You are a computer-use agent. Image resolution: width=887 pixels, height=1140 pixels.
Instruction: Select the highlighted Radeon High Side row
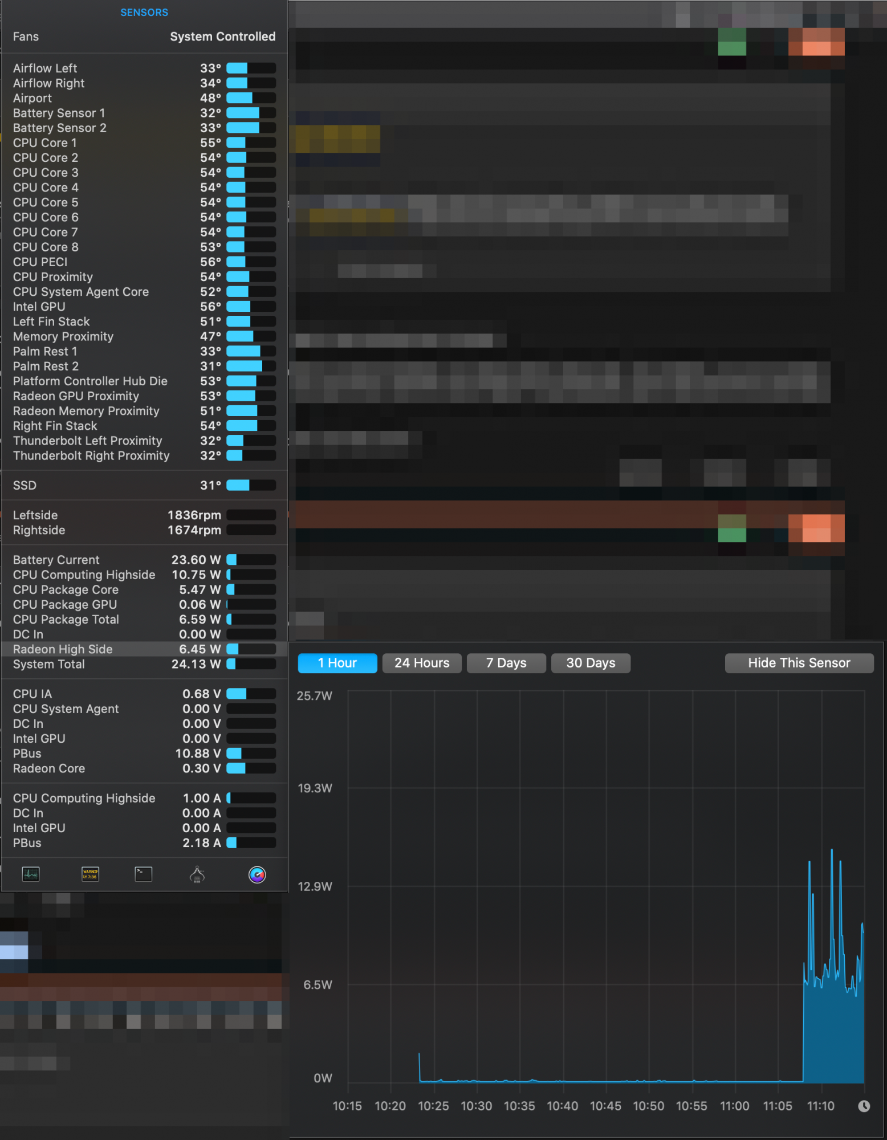point(144,649)
